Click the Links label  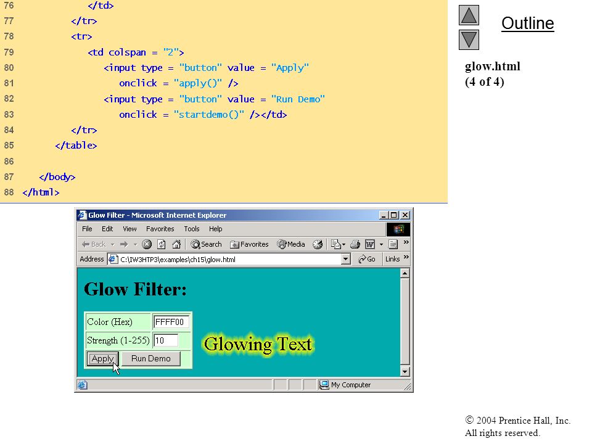392,259
